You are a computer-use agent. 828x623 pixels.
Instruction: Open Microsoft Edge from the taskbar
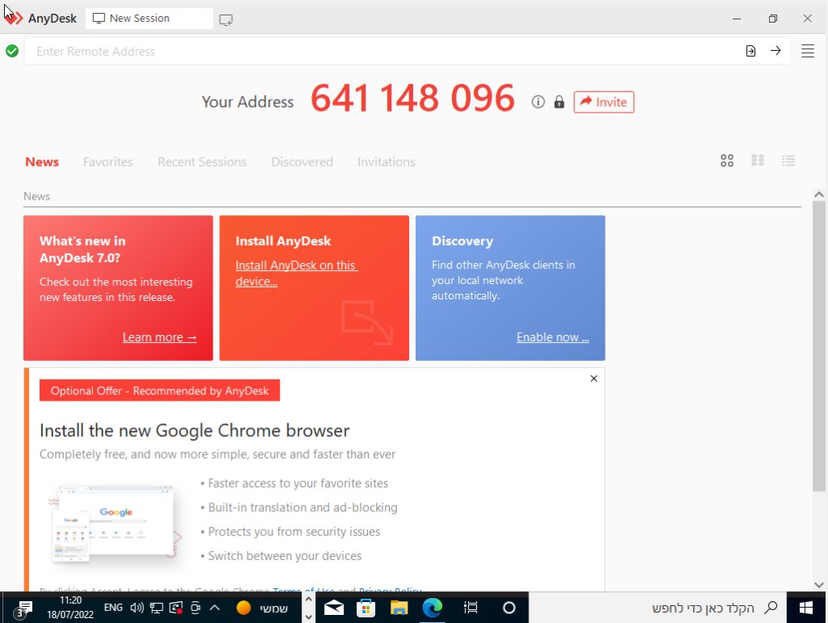coord(433,608)
